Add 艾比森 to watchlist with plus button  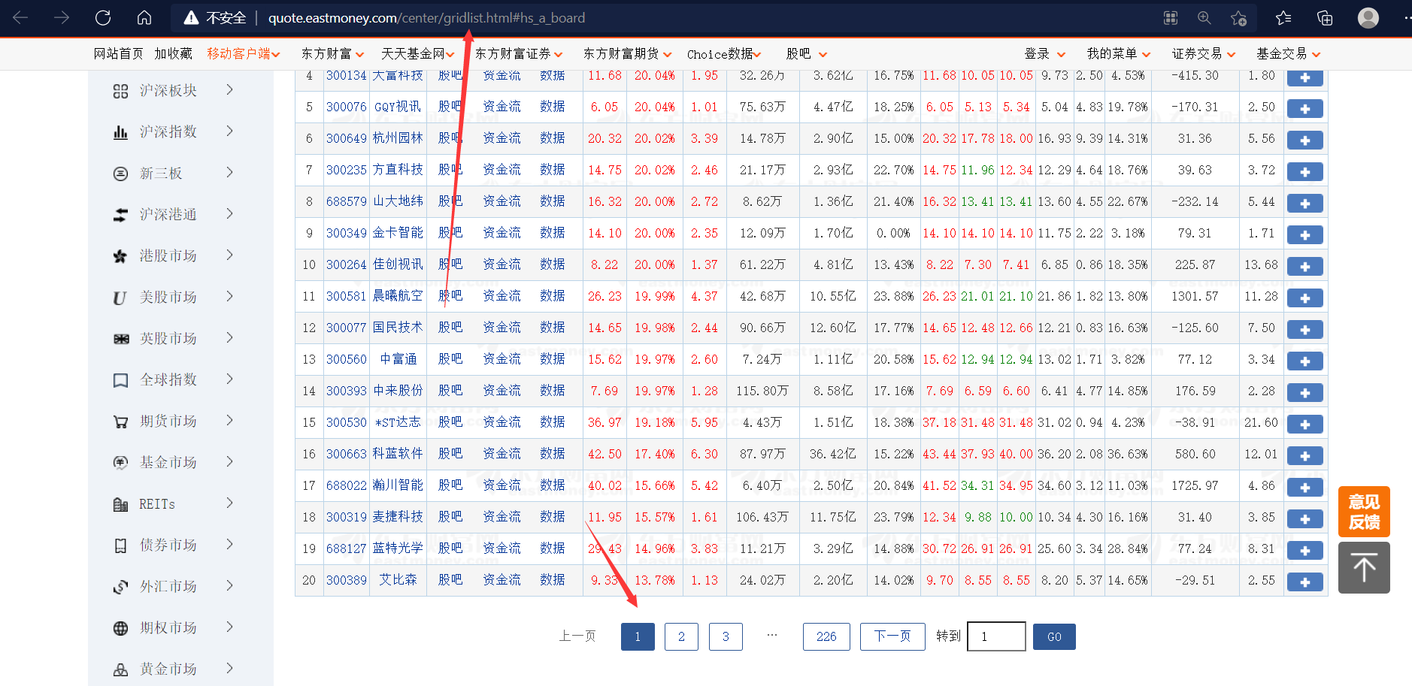(x=1305, y=582)
